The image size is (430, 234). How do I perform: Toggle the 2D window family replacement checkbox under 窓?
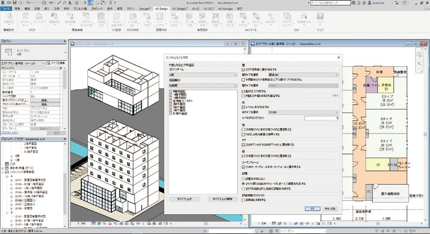tap(243, 156)
